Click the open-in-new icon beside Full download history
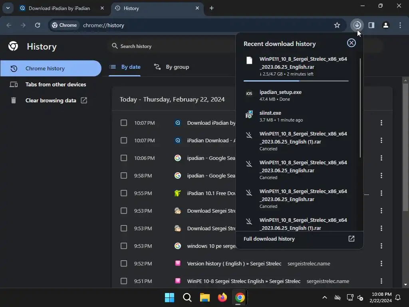409x307 pixels. pyautogui.click(x=351, y=239)
